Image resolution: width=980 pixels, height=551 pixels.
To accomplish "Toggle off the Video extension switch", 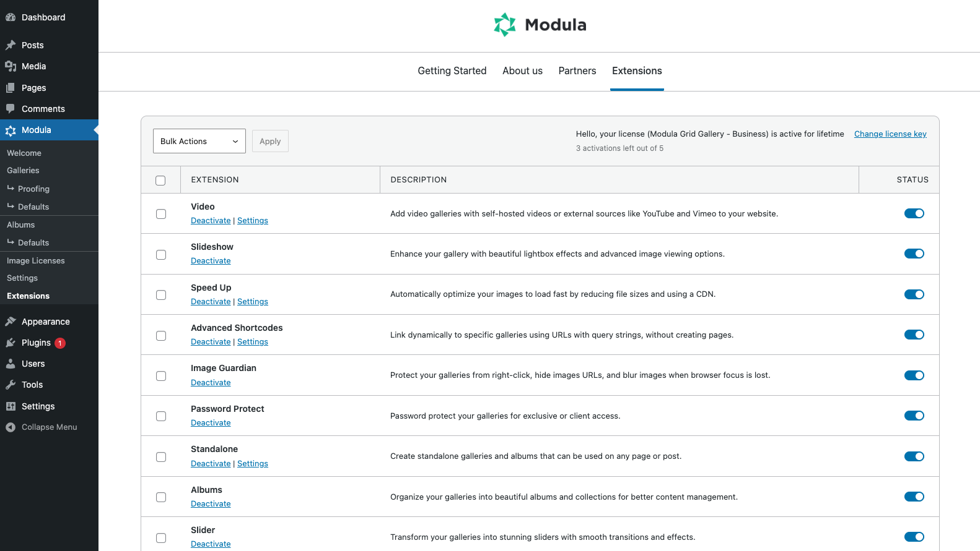I will [x=914, y=213].
